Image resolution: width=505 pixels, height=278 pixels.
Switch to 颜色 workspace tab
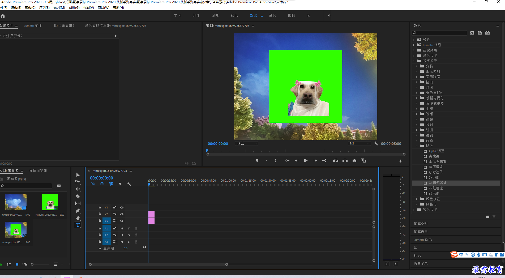(x=234, y=15)
